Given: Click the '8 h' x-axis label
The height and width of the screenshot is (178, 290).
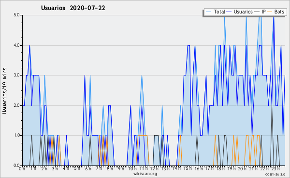Looking at the screenshot, I should (110, 168).
